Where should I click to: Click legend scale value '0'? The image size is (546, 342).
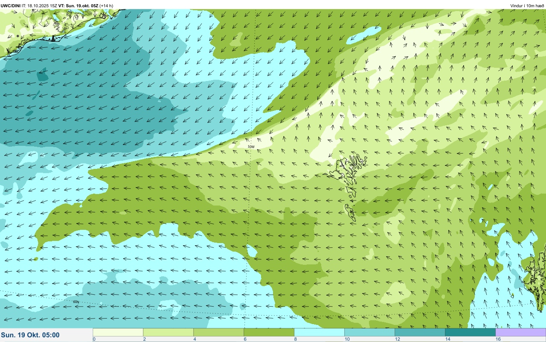point(94,339)
